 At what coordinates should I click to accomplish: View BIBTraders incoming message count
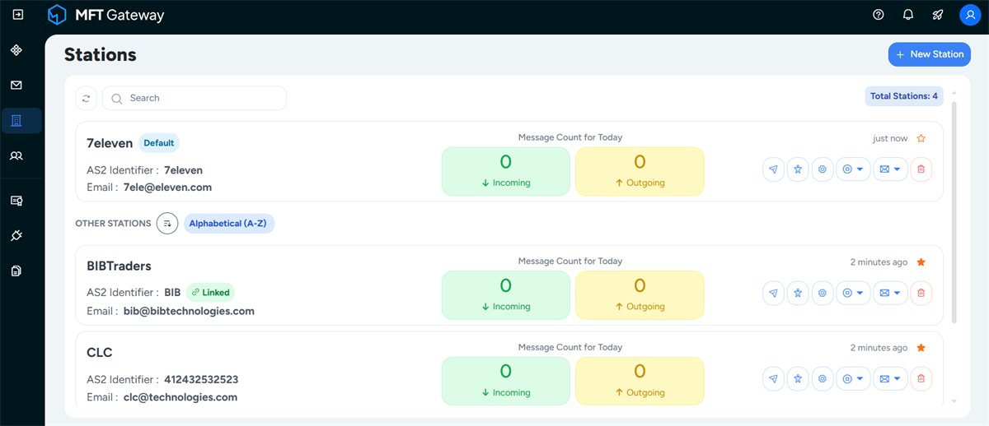[506, 294]
